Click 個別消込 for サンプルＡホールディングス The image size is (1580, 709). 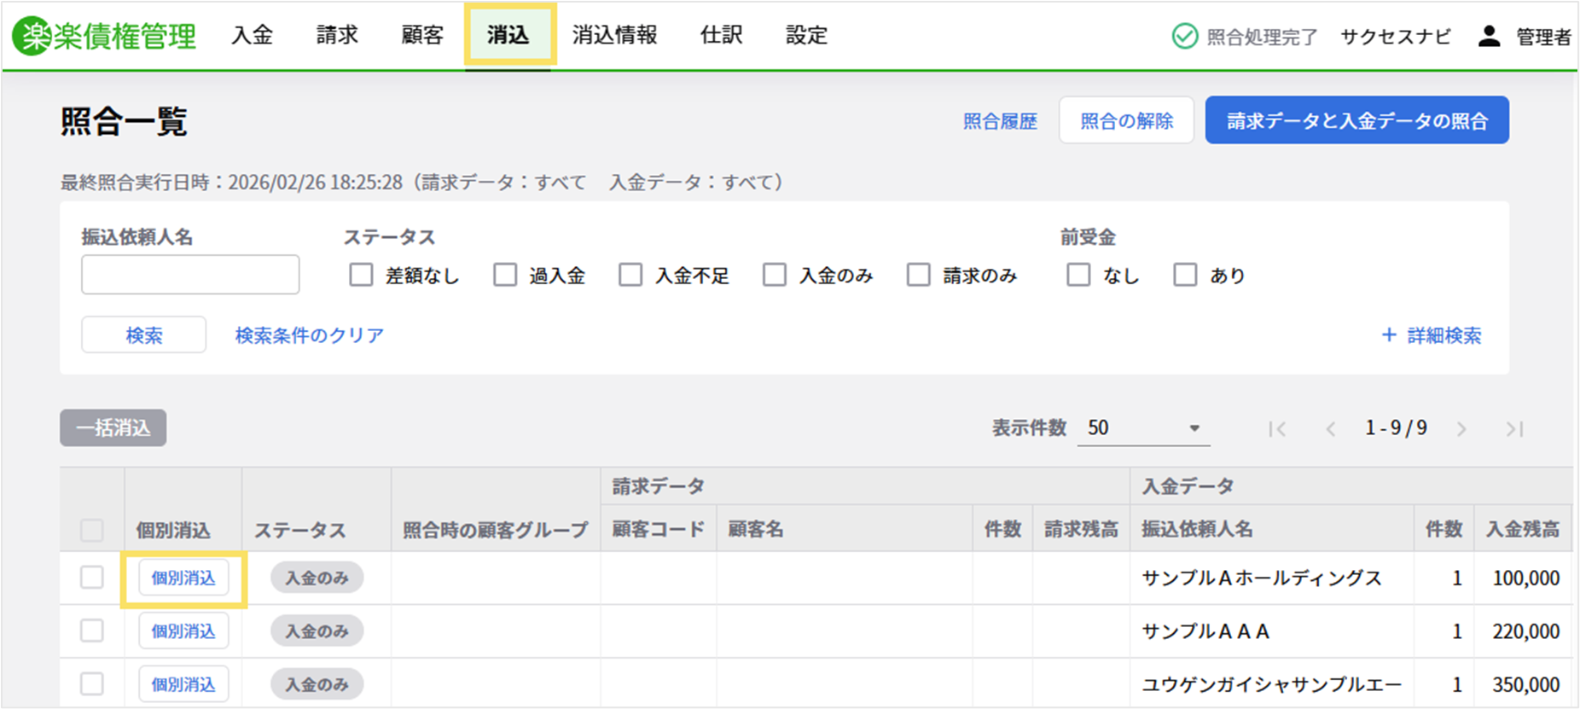[183, 578]
